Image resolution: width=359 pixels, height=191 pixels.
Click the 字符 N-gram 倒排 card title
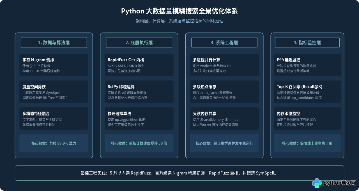click(x=38, y=60)
